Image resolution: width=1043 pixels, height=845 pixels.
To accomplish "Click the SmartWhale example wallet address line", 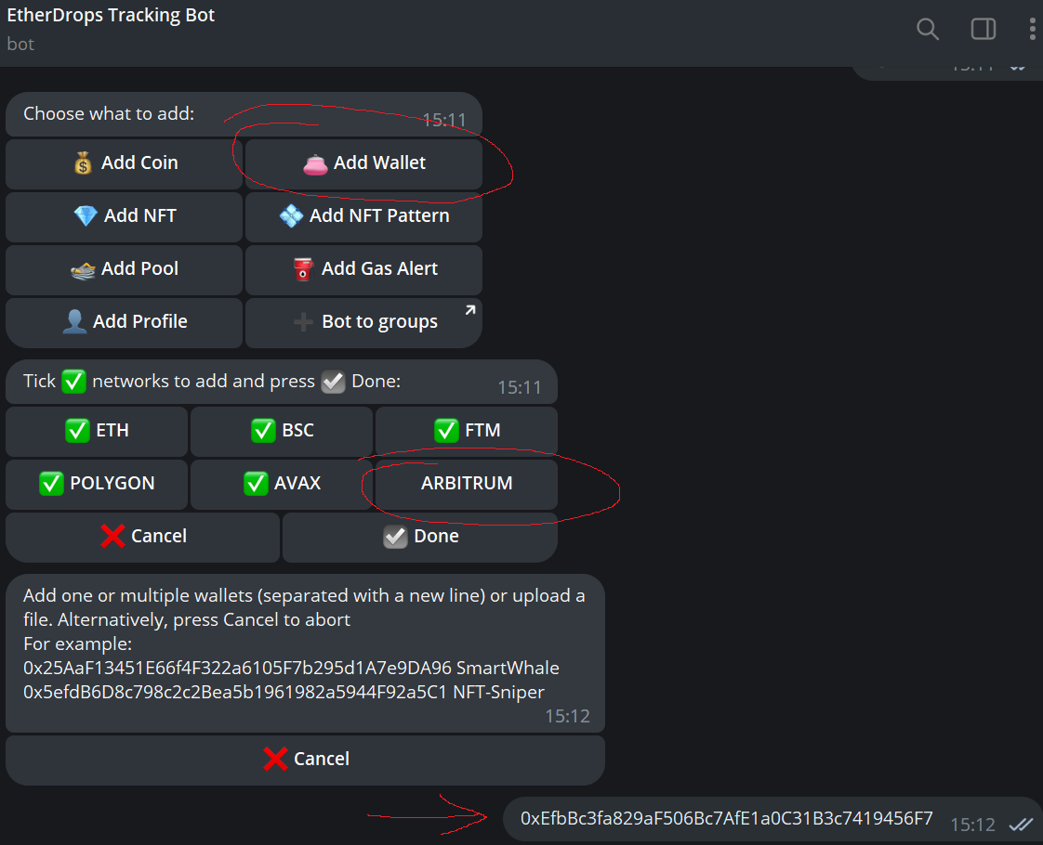I will [x=291, y=669].
